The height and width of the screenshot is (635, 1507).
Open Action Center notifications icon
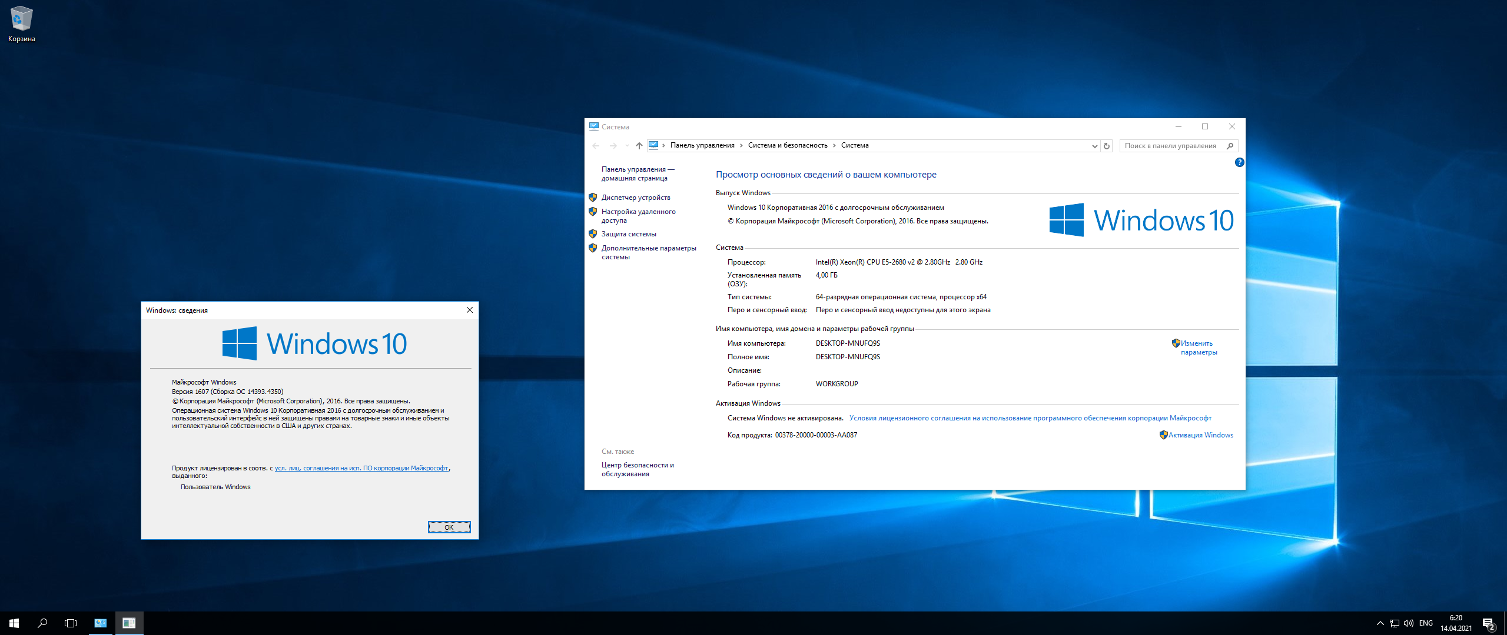(x=1489, y=623)
